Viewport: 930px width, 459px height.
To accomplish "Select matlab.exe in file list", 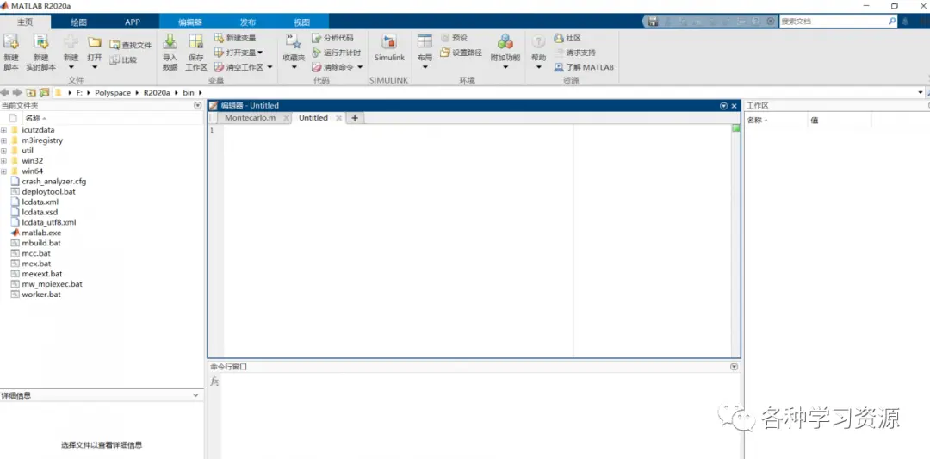I will coord(41,233).
